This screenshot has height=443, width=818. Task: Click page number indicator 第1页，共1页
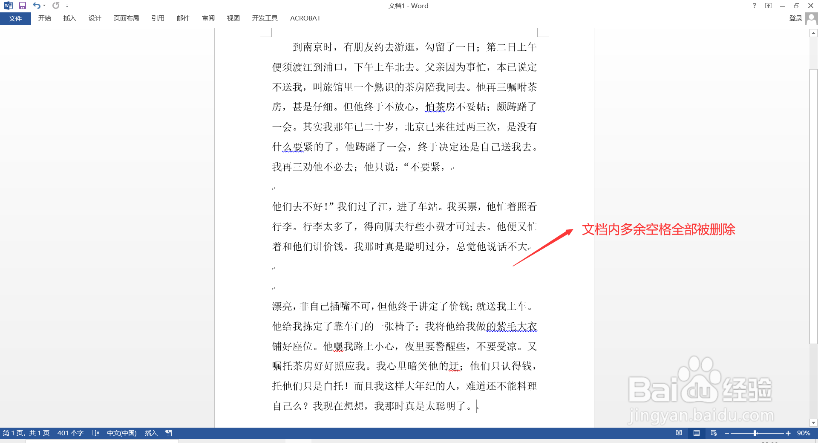point(26,433)
